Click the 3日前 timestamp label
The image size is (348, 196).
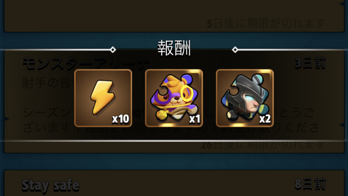tap(310, 63)
